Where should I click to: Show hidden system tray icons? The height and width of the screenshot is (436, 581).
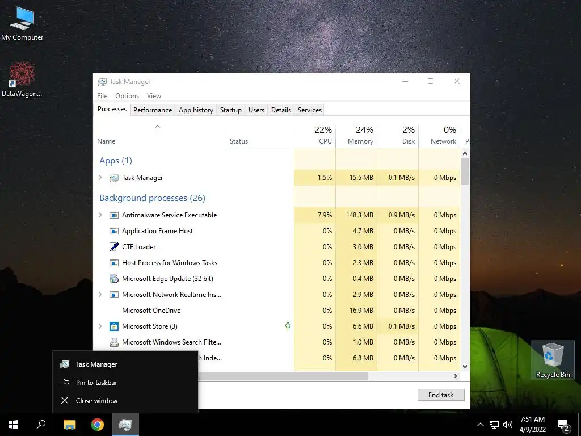pyautogui.click(x=480, y=425)
